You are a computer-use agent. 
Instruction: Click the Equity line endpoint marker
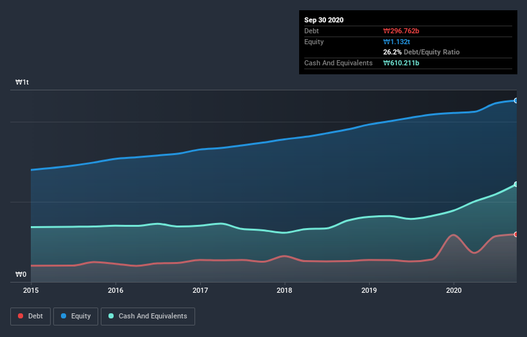(516, 101)
